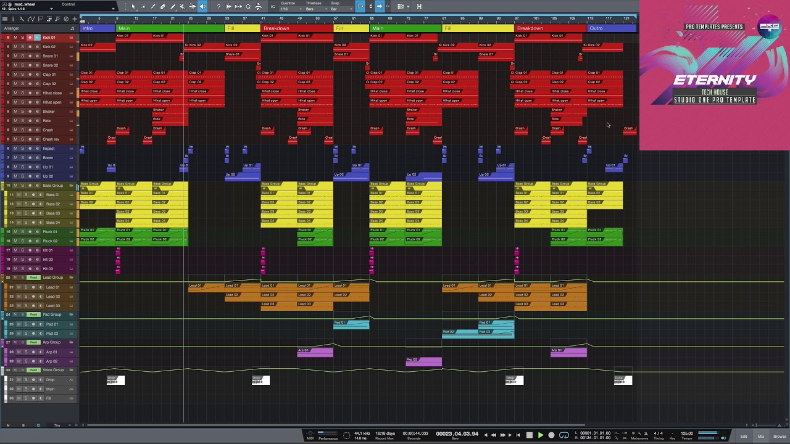Screen dimensions: 790x444
Task: Select the Range tool
Action: point(143,7)
